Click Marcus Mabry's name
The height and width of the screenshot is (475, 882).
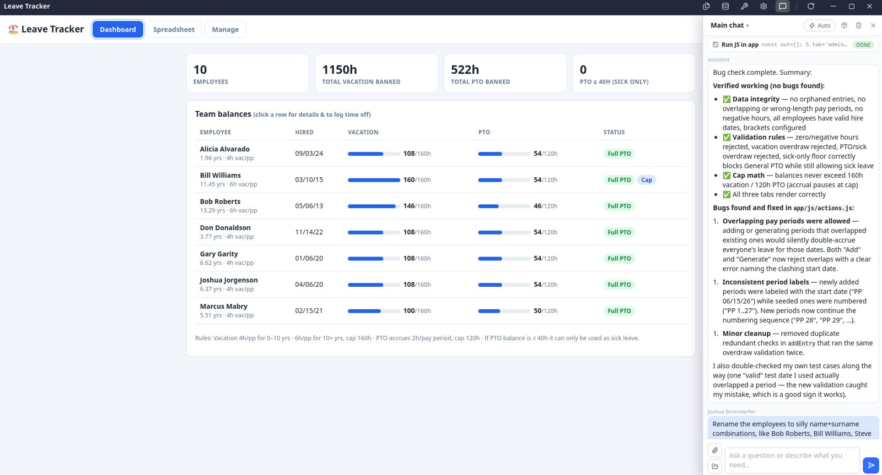[224, 306]
